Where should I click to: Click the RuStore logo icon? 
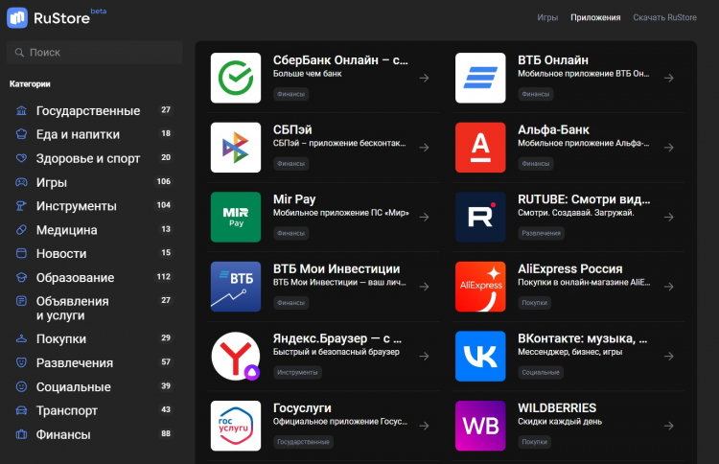(18, 18)
